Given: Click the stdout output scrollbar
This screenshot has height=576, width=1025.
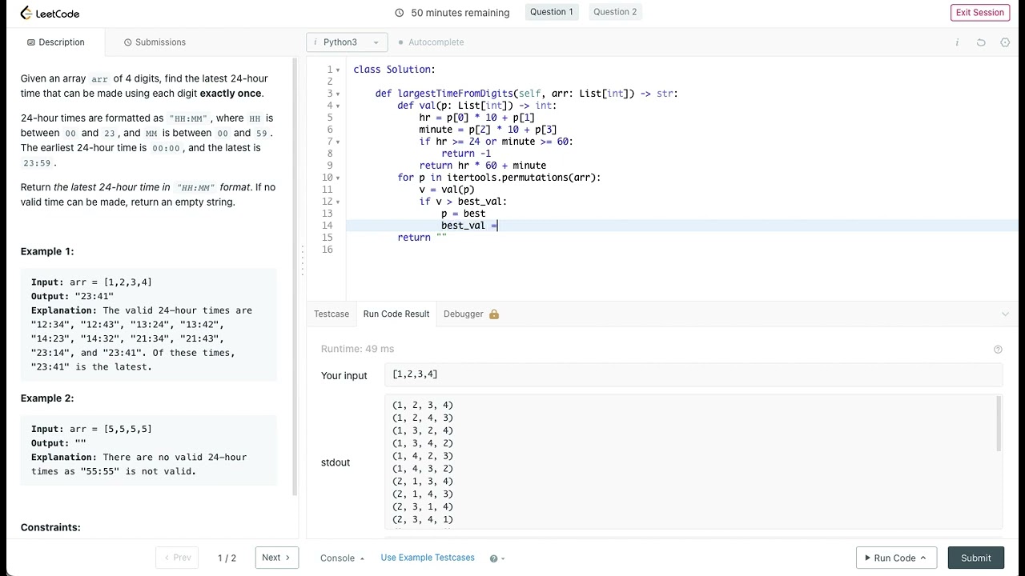Looking at the screenshot, I should coord(999,424).
